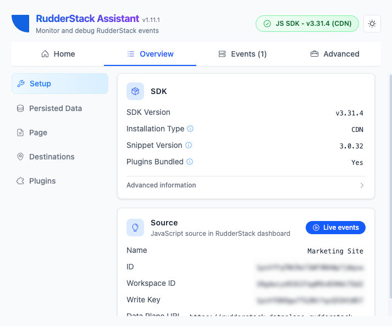Click the blurred Write Key value

(x=310, y=301)
